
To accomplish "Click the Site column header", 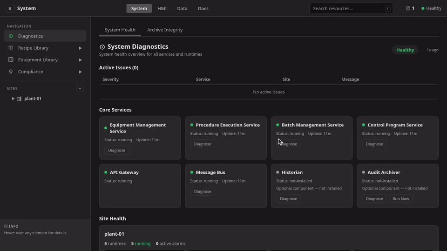I will [x=286, y=79].
